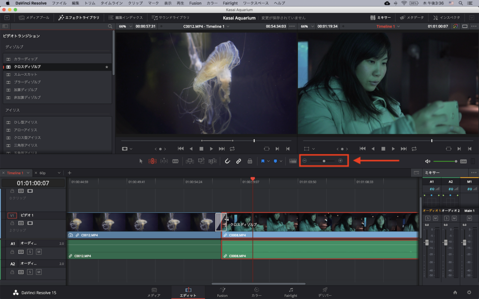Click the position lock padlock icon

(x=250, y=161)
